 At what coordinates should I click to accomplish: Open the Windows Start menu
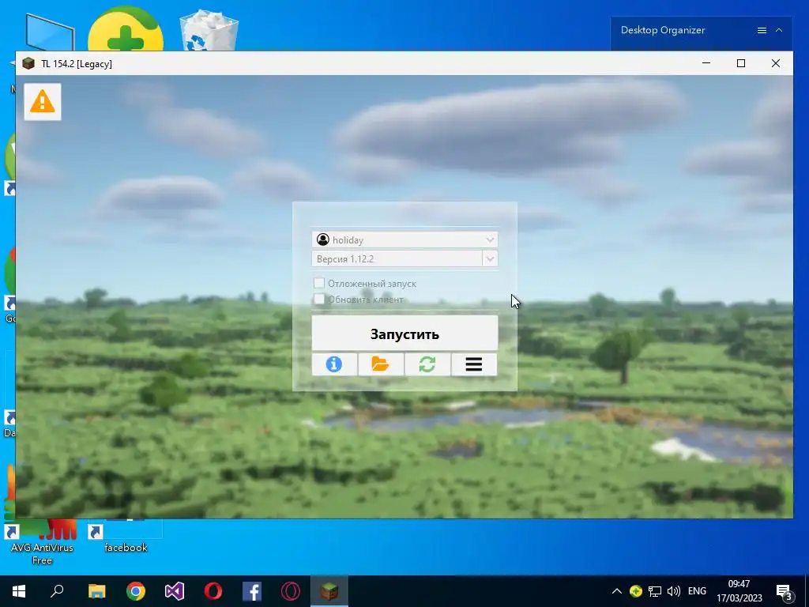[x=19, y=591]
